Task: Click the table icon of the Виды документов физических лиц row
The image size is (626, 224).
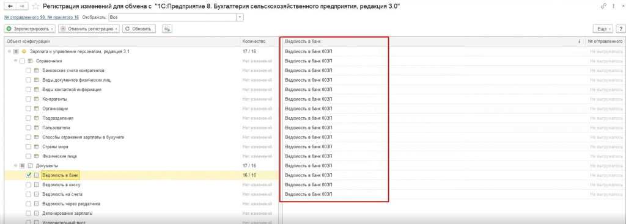Action: click(37, 80)
